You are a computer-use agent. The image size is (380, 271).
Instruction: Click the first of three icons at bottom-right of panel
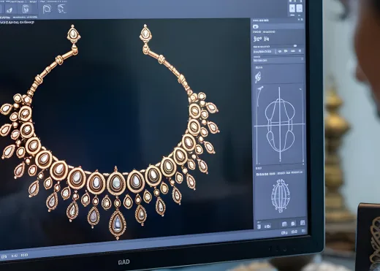(284, 224)
